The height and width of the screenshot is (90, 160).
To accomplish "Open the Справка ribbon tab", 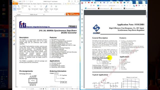I will (51, 4).
